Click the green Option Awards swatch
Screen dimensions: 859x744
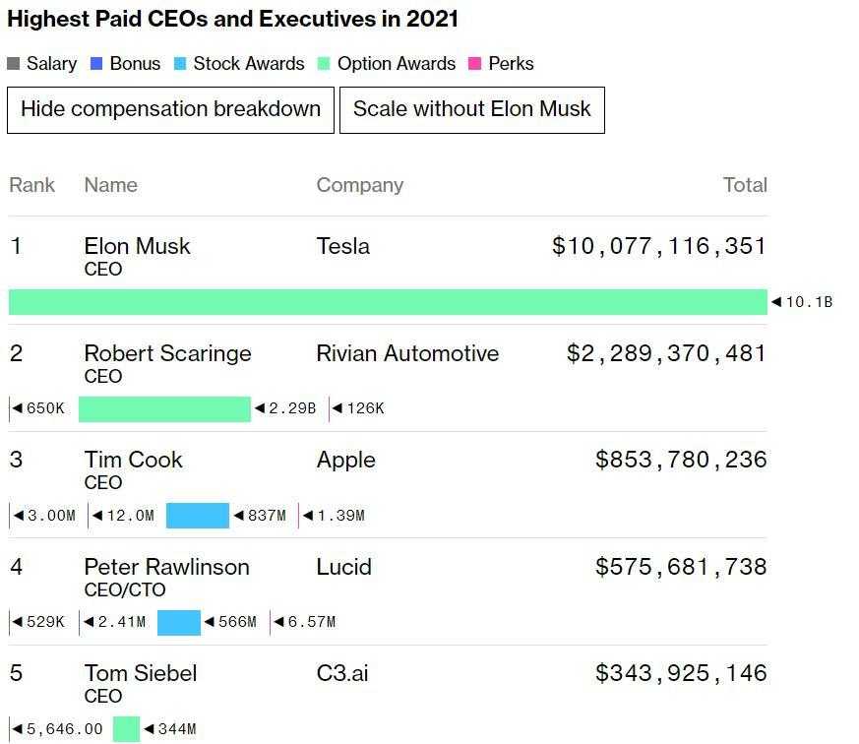coord(324,64)
